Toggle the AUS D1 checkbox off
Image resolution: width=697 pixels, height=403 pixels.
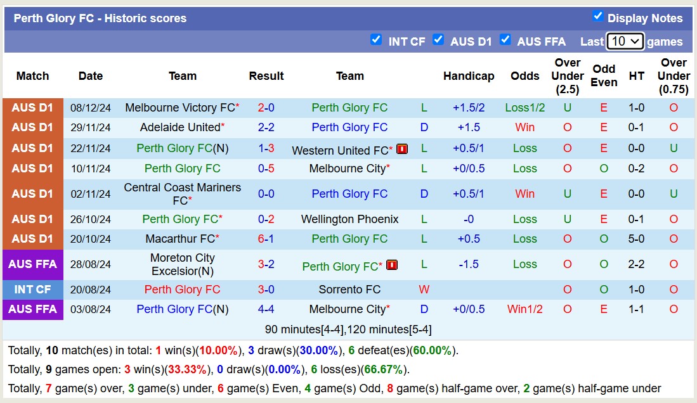click(438, 39)
